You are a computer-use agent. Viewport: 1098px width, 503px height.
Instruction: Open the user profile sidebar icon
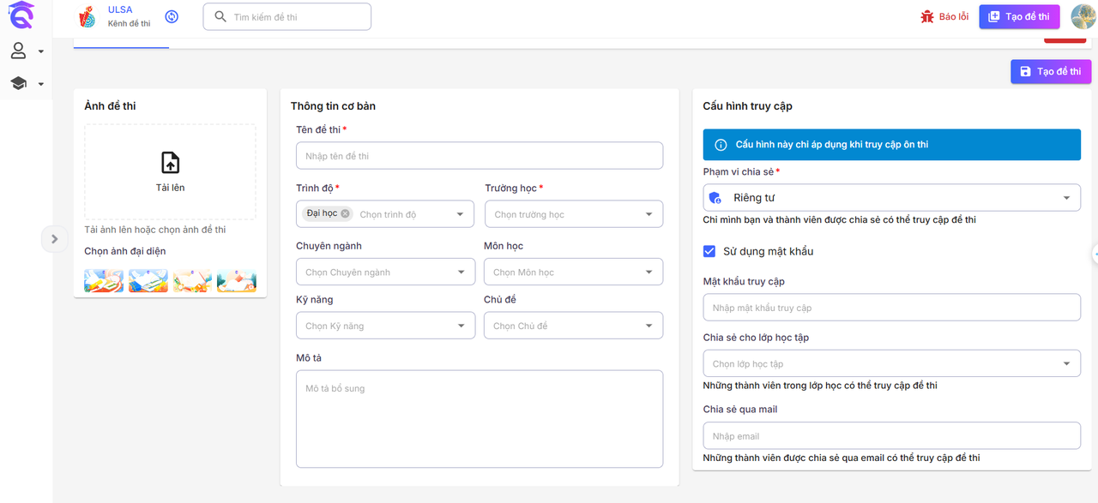pos(19,51)
